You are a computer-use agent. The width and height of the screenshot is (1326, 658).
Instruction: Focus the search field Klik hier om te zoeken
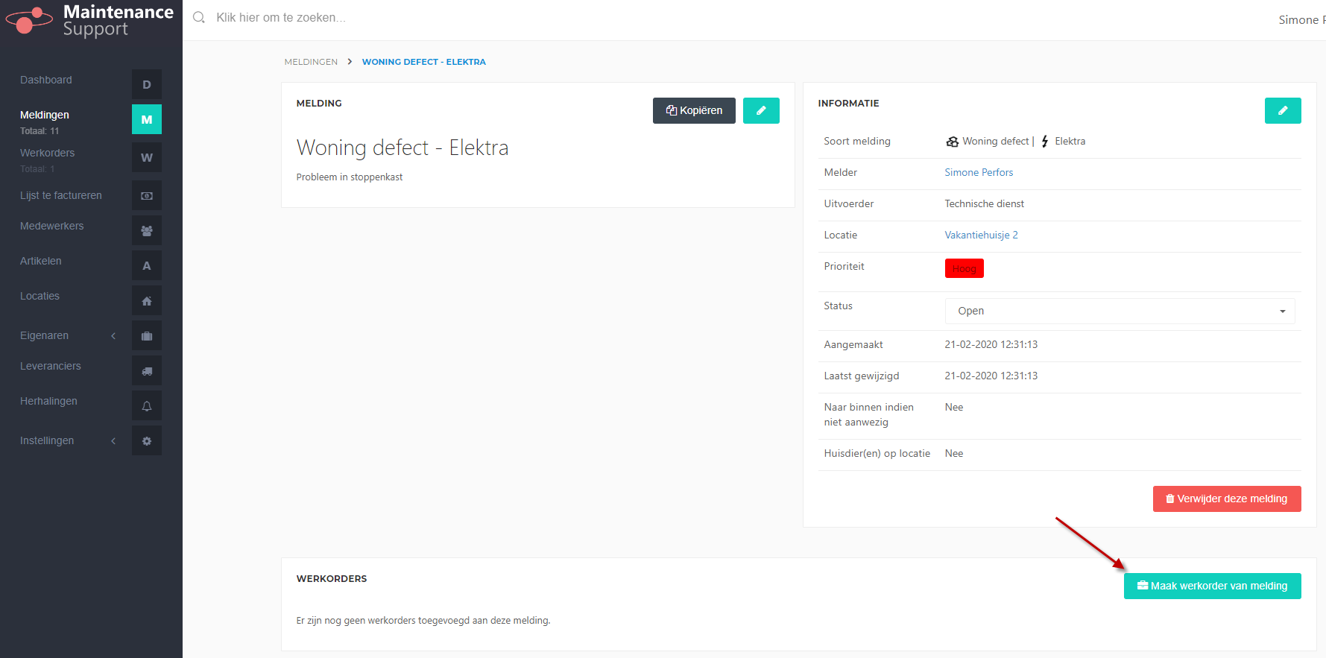point(281,17)
